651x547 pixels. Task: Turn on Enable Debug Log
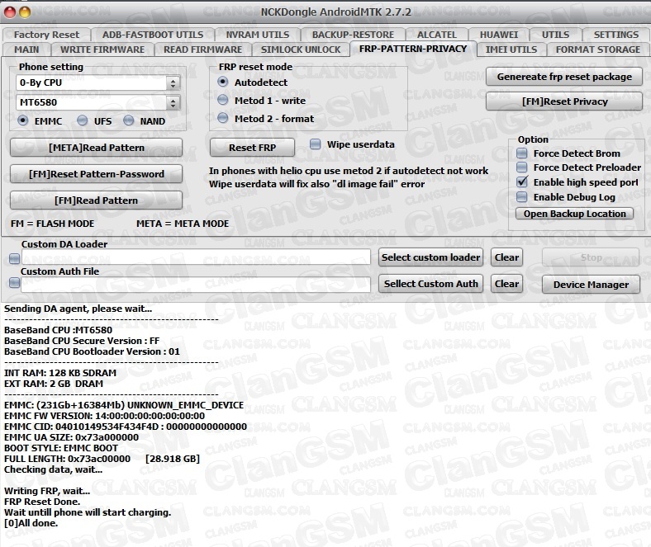pyautogui.click(x=522, y=197)
